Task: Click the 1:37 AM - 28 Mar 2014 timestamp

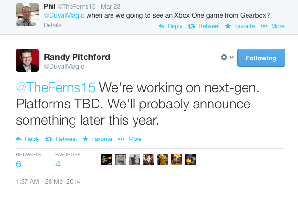Action: [x=48, y=182]
